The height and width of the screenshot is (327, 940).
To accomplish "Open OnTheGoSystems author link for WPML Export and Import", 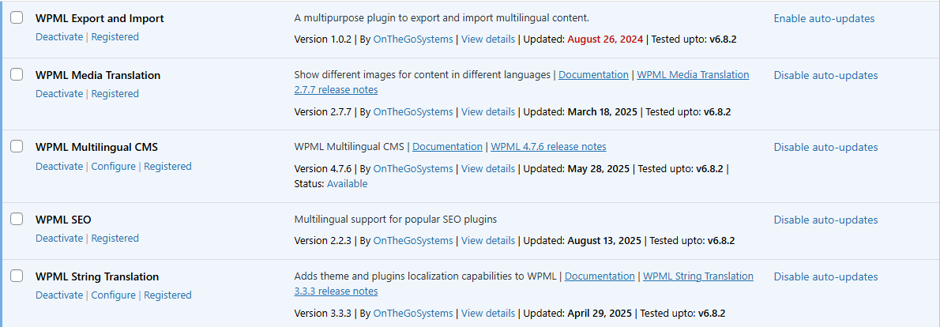I will pos(412,39).
